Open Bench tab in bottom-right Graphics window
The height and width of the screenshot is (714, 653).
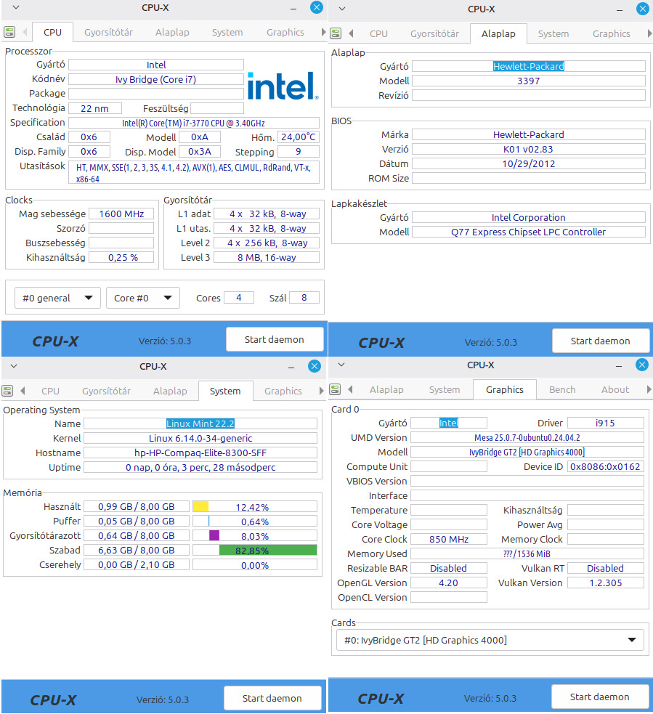click(562, 389)
